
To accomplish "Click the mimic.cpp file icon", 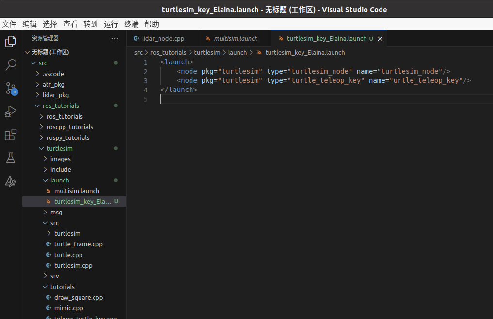I will pyautogui.click(x=48, y=308).
